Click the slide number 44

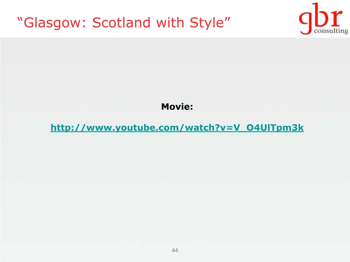point(175,250)
